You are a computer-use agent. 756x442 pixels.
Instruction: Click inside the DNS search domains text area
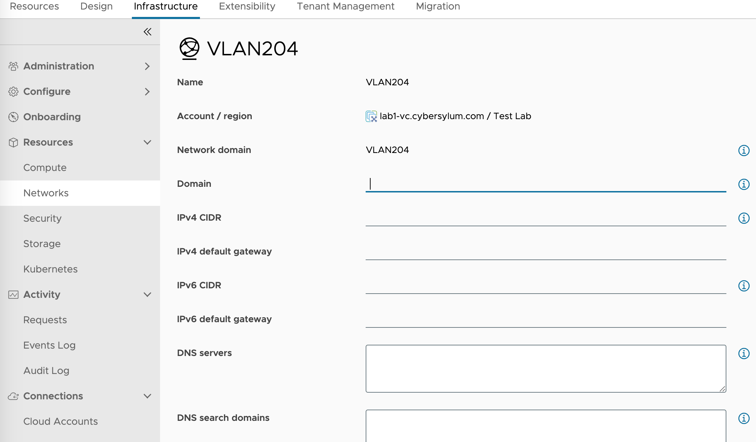546,426
